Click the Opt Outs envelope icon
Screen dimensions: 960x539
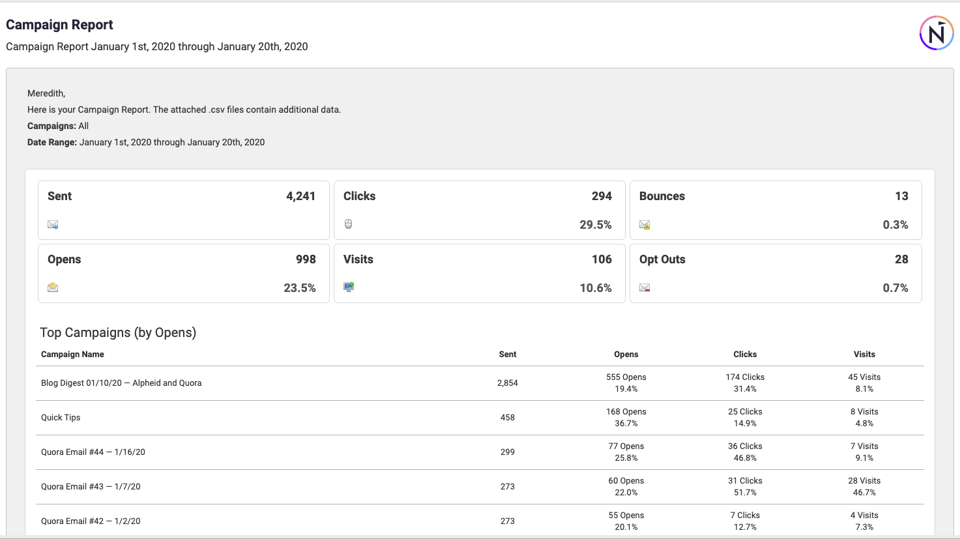point(644,287)
